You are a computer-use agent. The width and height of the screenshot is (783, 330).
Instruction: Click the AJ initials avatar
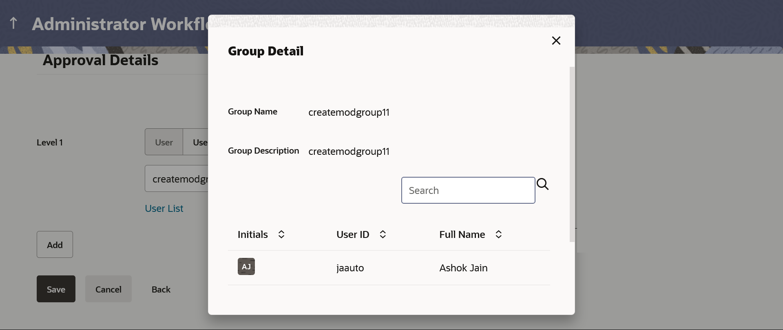click(246, 267)
